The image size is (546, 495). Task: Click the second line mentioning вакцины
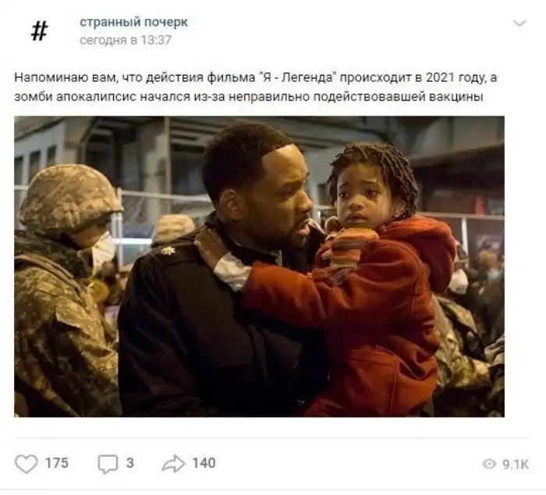coord(249,97)
